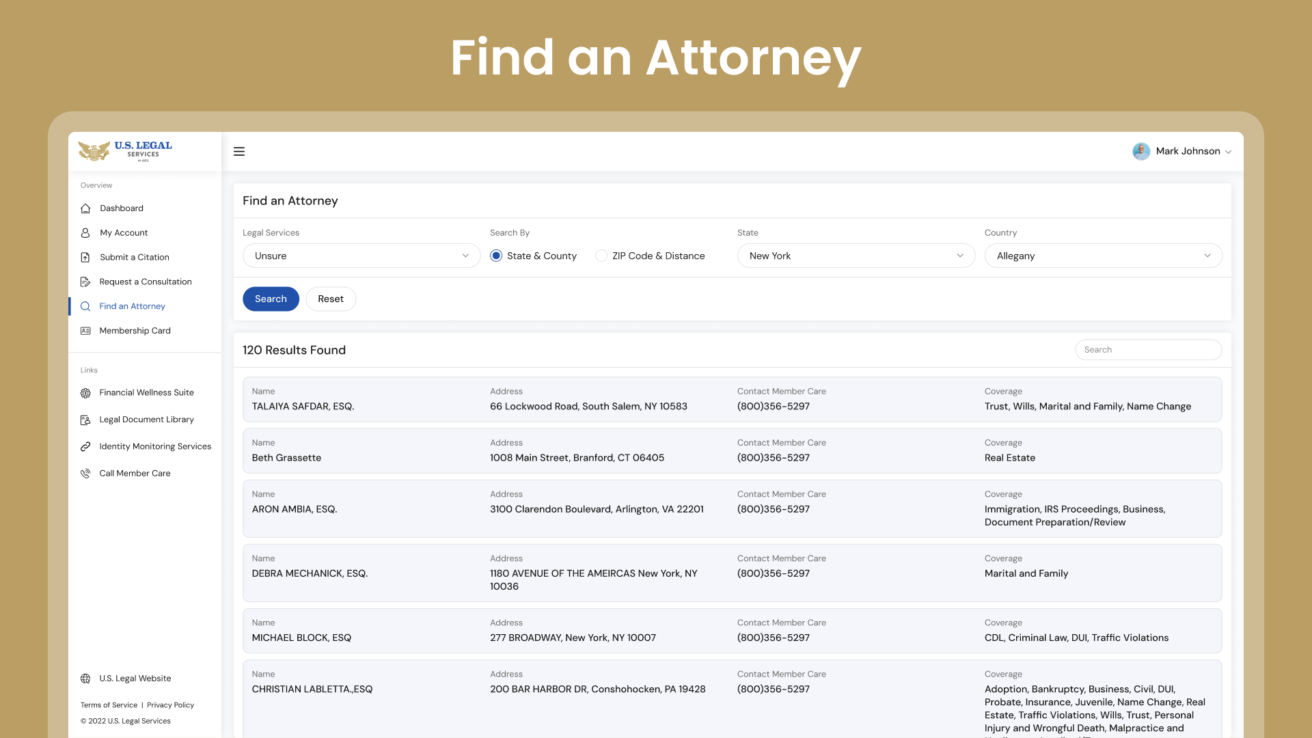Open the Legal Services dropdown showing Unsure

coord(361,256)
